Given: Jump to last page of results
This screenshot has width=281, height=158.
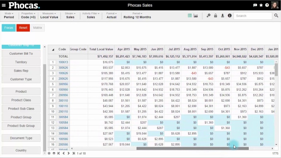Looking at the screenshot, I should point(74,153).
